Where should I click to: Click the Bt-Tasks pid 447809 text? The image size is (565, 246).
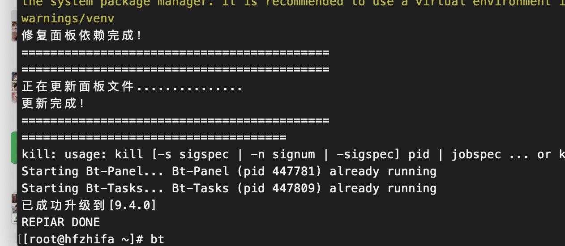pos(279,188)
